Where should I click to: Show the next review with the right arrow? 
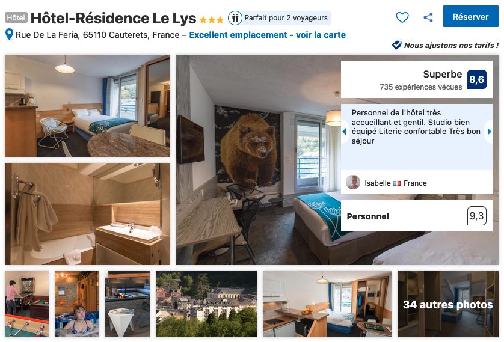click(x=489, y=132)
